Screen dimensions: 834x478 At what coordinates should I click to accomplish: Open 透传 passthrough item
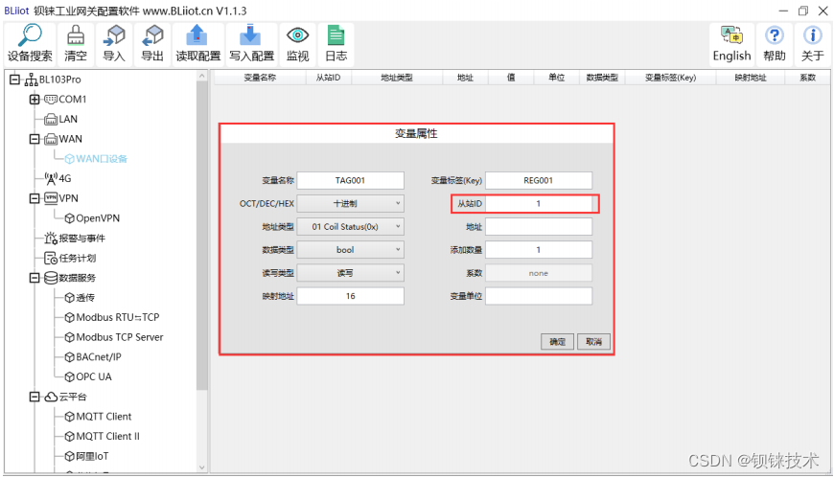(85, 297)
